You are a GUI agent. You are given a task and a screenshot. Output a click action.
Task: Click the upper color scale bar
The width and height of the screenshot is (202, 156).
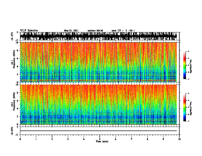(x=184, y=65)
